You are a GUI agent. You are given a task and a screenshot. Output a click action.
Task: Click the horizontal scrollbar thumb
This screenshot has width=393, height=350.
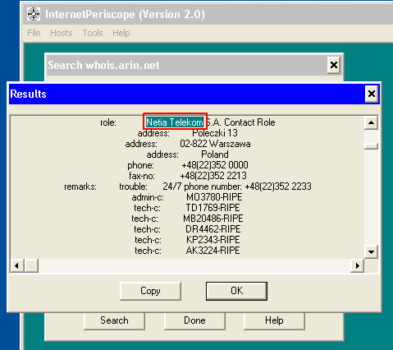[x=31, y=265]
